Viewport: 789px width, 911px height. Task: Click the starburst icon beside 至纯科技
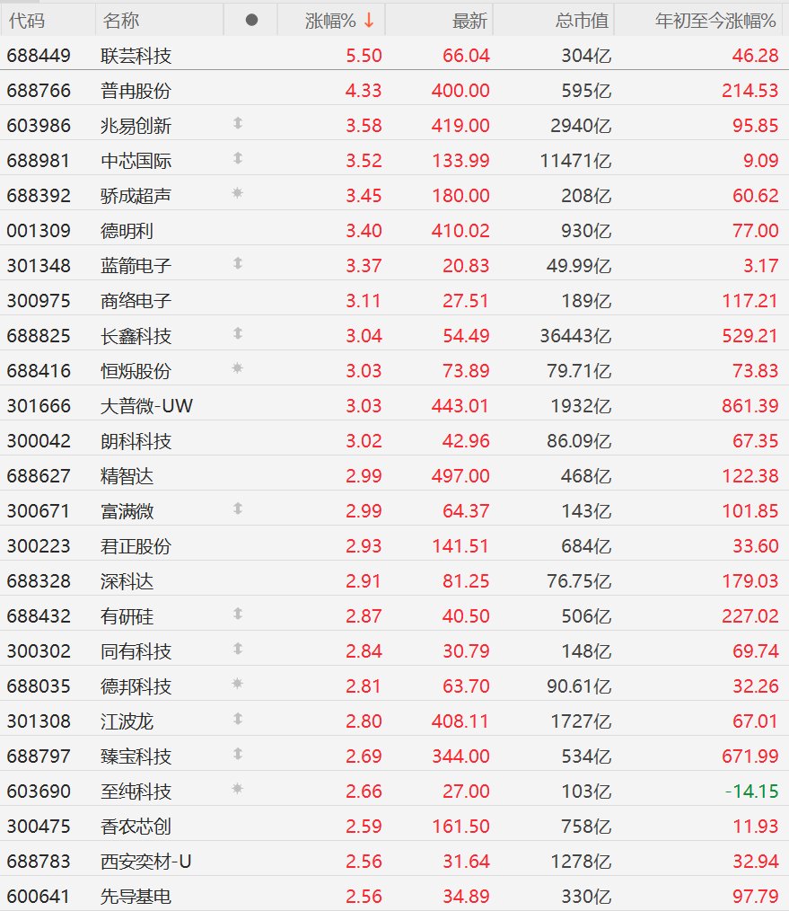click(238, 789)
